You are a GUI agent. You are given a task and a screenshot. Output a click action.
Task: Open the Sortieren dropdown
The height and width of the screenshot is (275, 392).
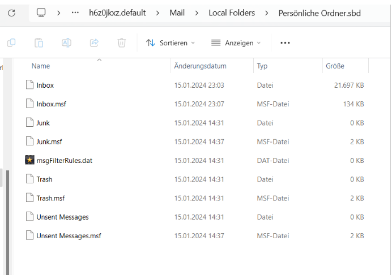pos(171,43)
